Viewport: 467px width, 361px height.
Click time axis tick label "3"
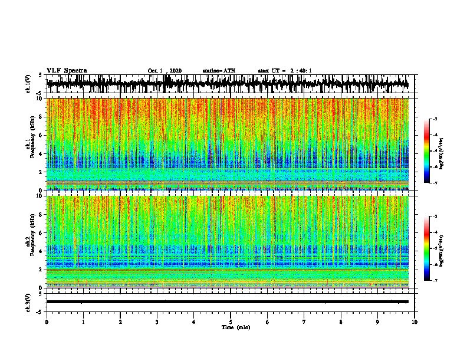[157, 322]
